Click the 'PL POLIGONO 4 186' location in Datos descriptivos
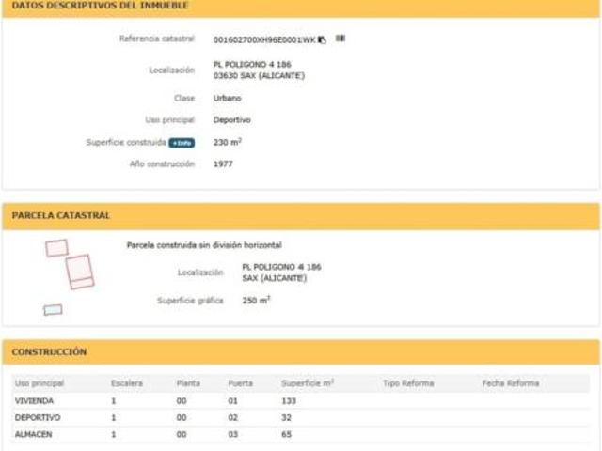The image size is (602, 451). pyautogui.click(x=252, y=64)
